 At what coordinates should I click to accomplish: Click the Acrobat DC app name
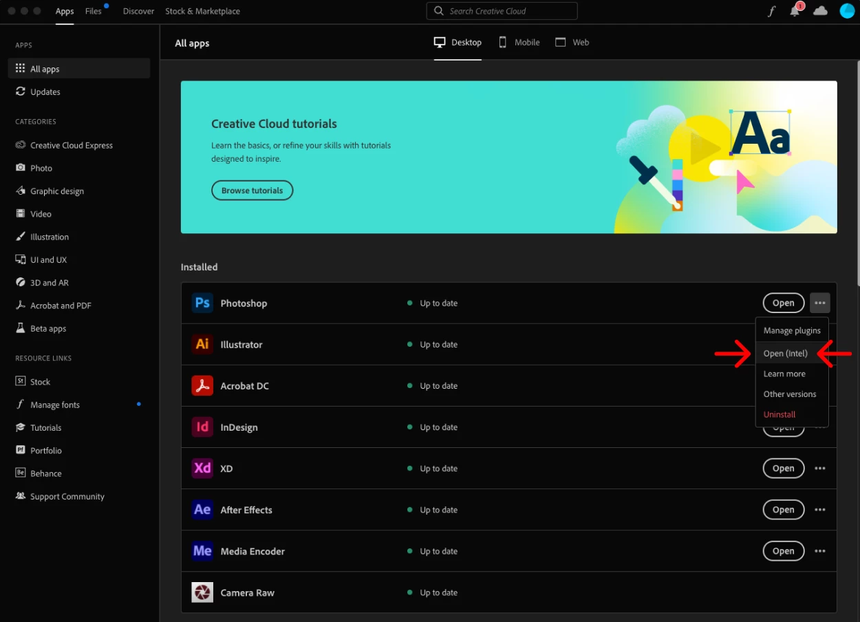click(x=244, y=385)
